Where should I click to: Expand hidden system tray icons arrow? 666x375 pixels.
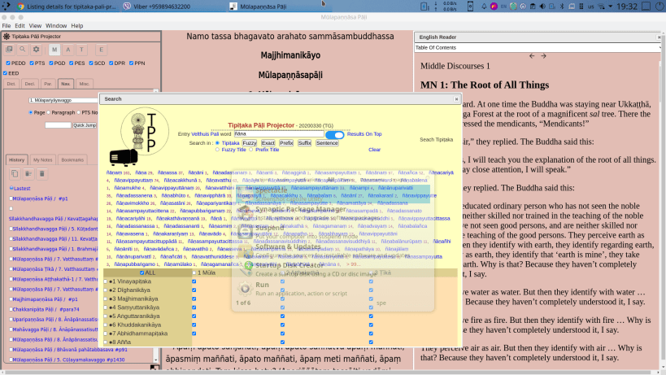pyautogui.click(x=611, y=7)
